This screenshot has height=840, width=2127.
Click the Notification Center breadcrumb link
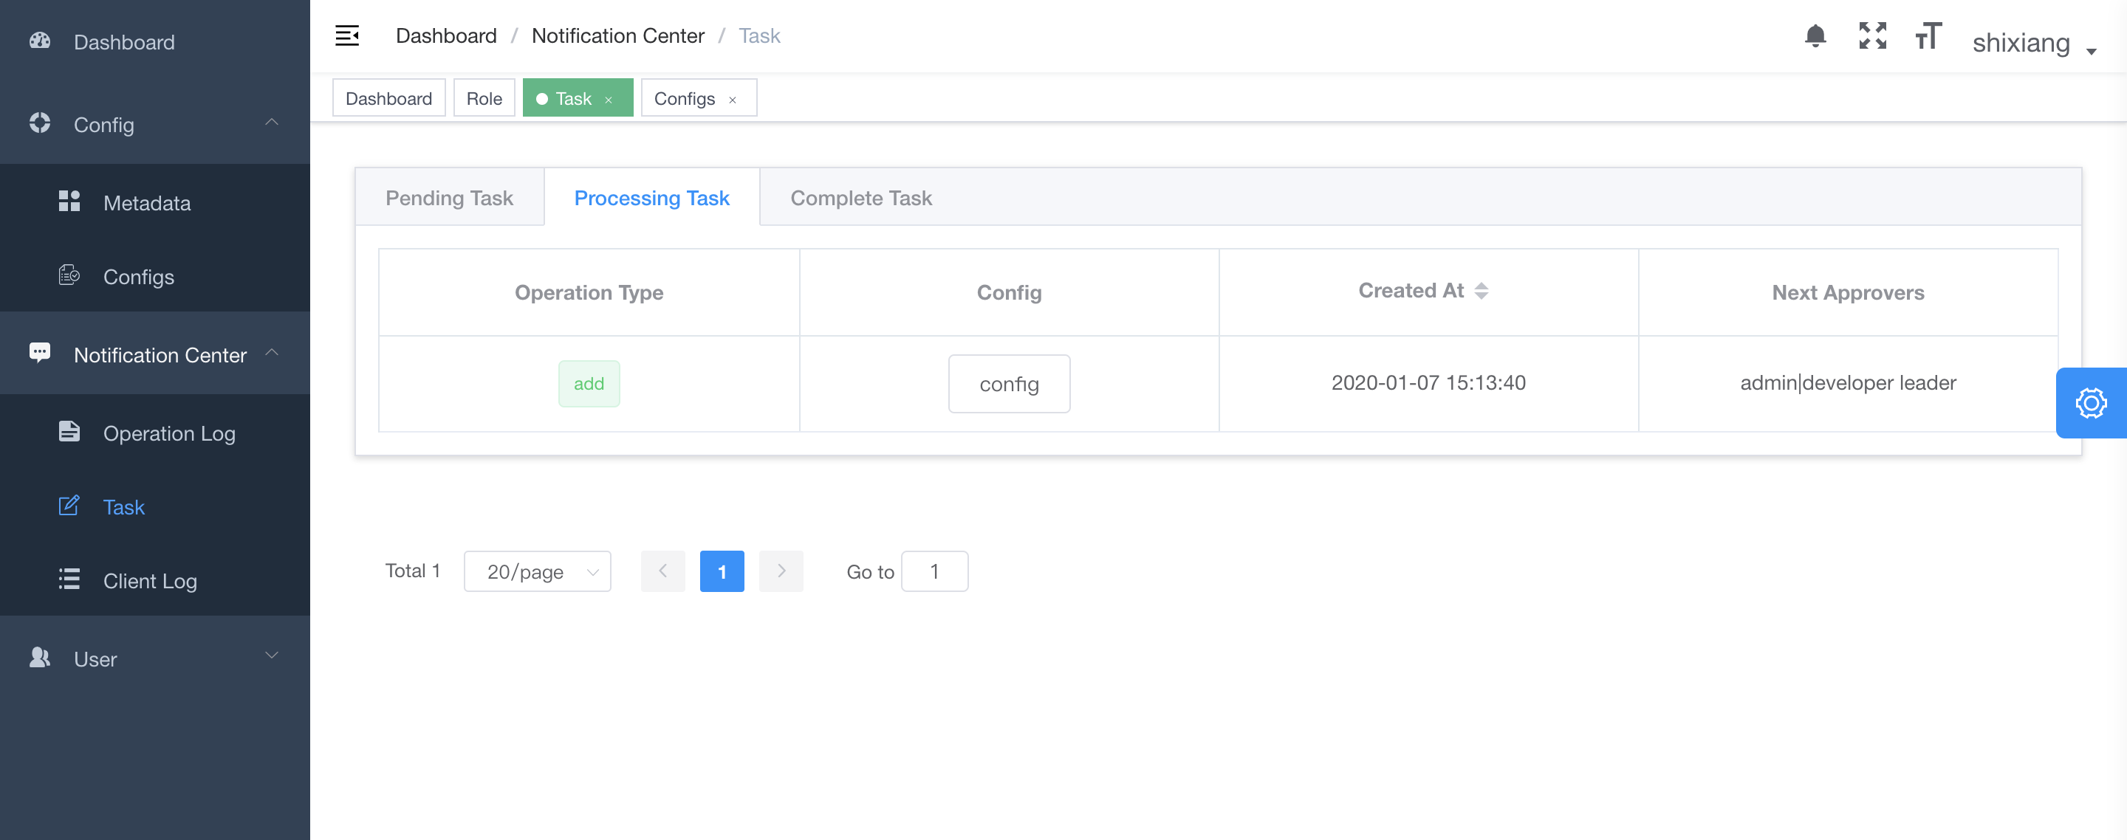point(617,35)
